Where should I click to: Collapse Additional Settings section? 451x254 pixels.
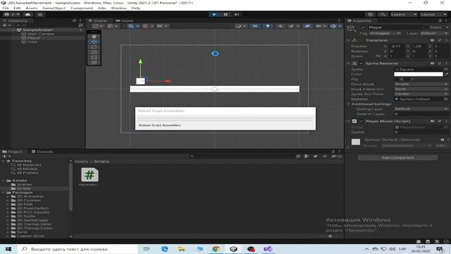(348, 104)
